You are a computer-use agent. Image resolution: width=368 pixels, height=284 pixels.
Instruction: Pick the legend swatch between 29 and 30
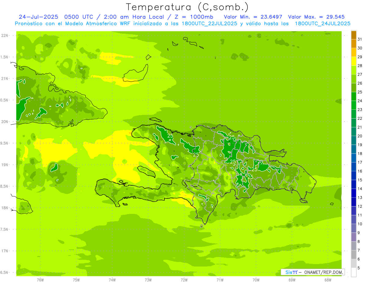pyautogui.click(x=354, y=52)
